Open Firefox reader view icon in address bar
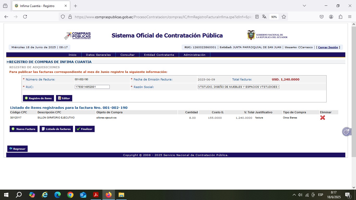Screen dimensions: 356x200 pos(257,17)
